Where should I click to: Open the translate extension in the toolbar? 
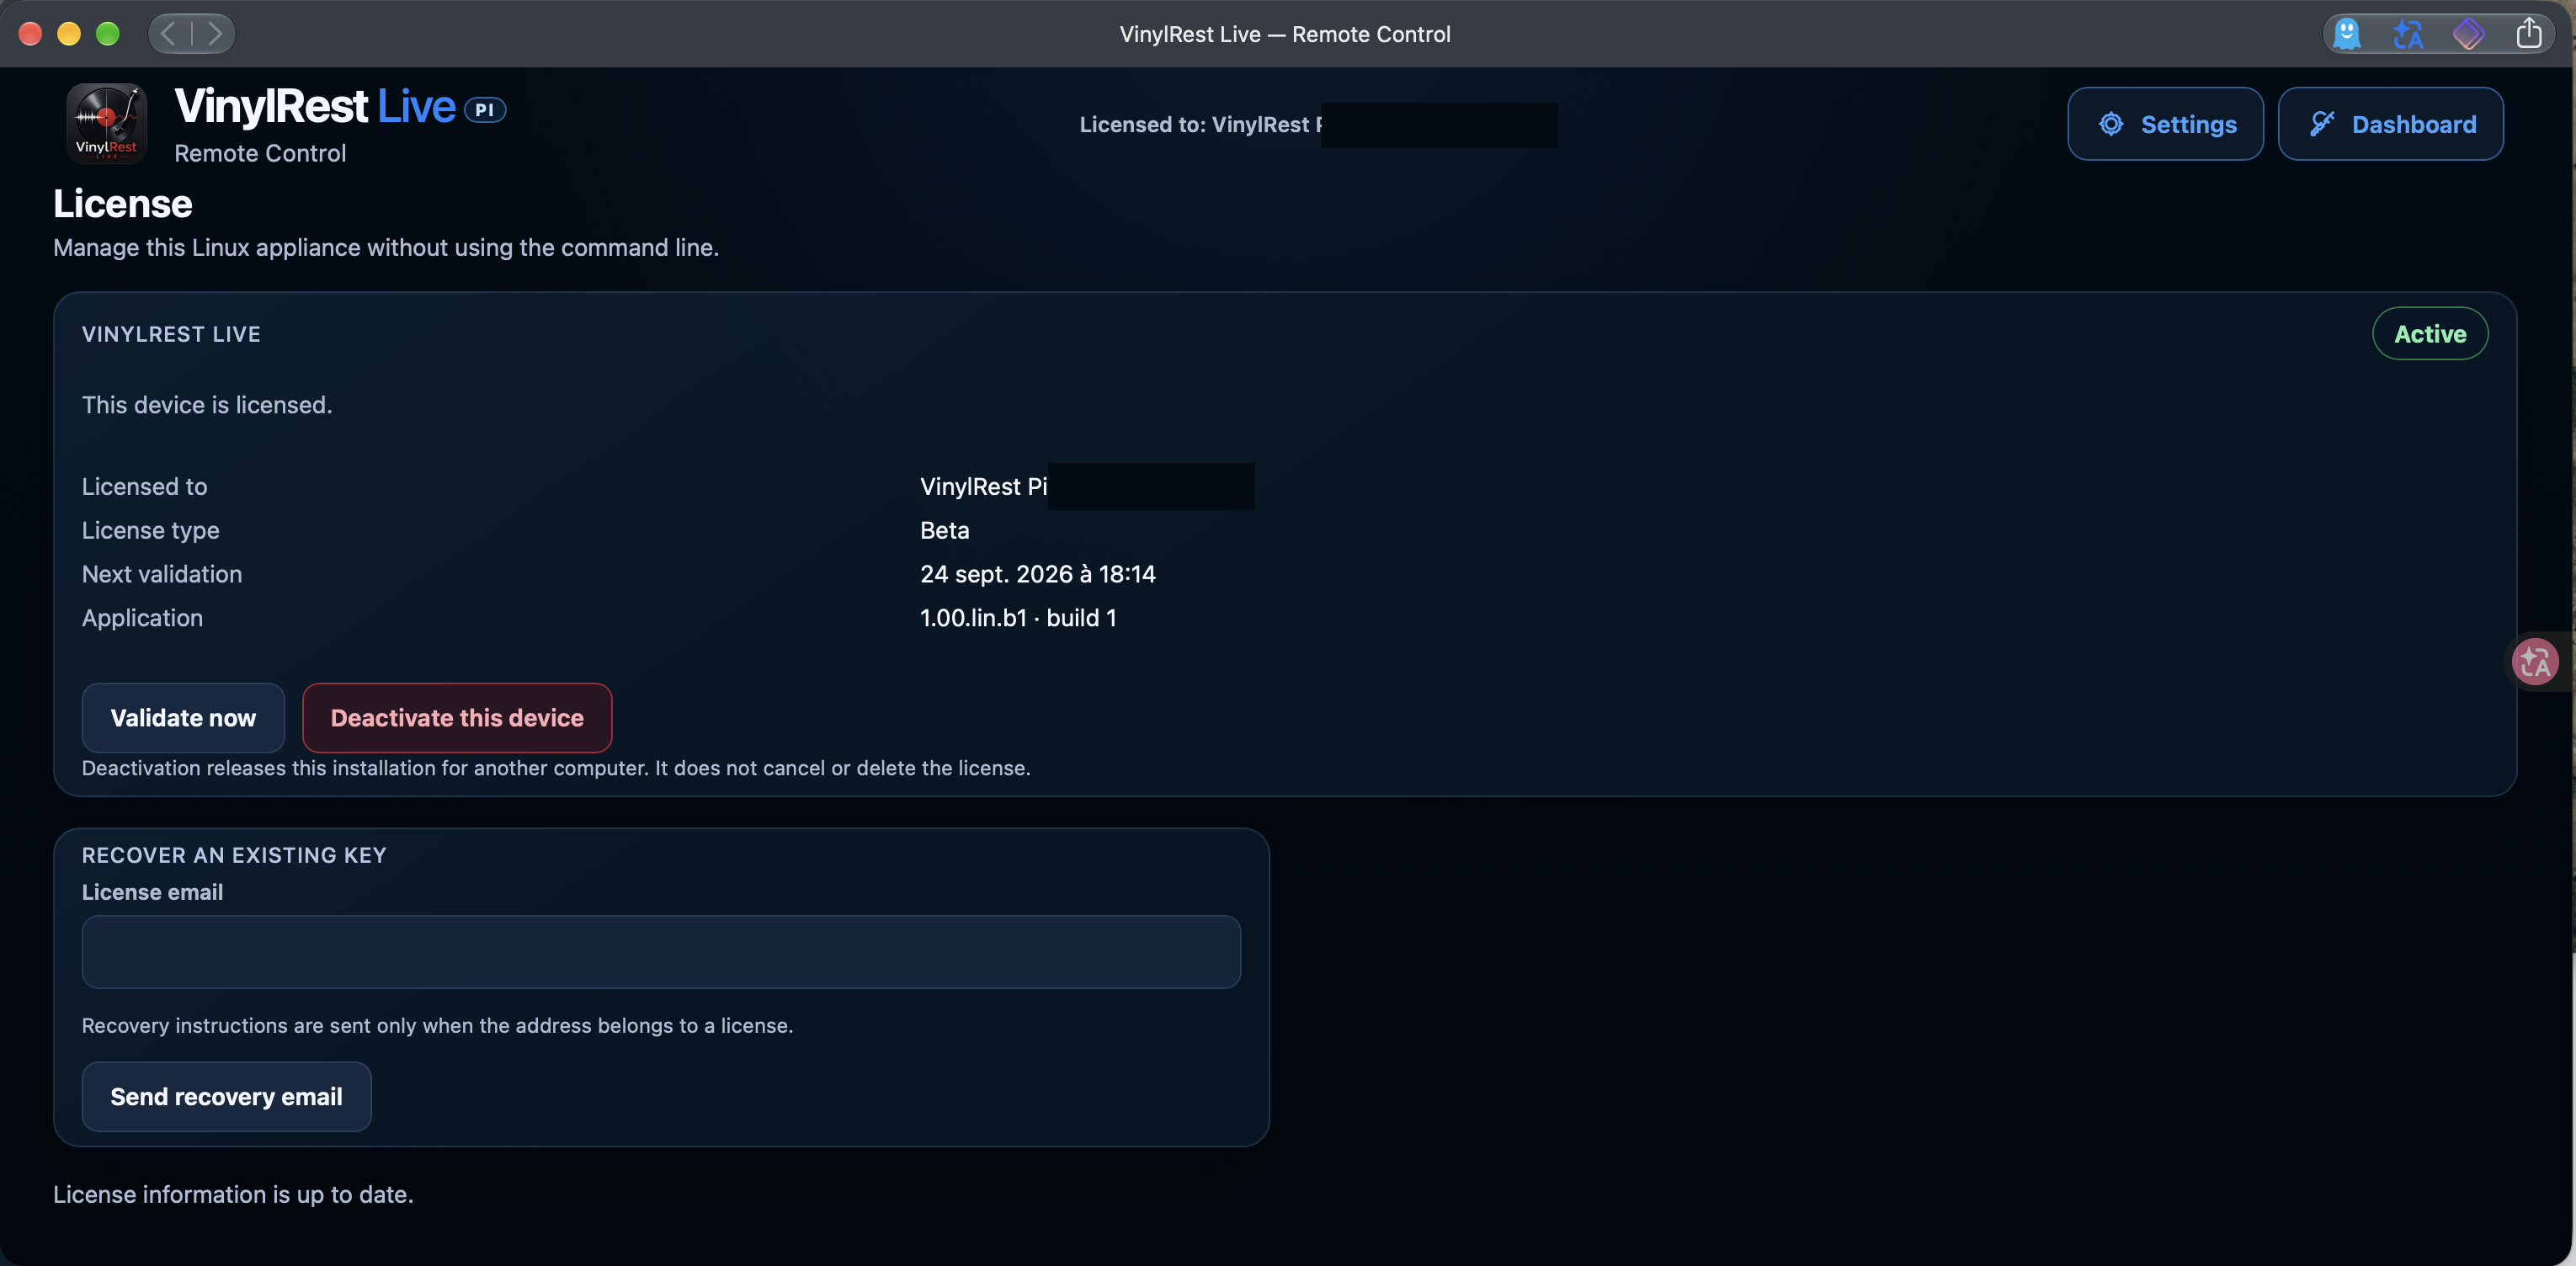[2408, 34]
